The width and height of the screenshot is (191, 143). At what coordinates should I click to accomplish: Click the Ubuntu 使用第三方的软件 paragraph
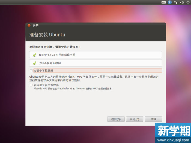pyautogui.click(x=95, y=78)
